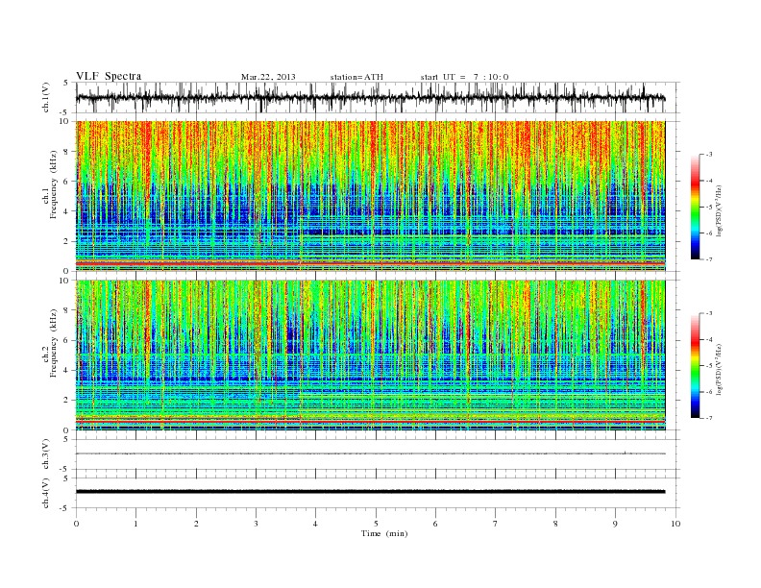761x588 pixels.
Task: Click the time axis tick label '2'
Action: [x=196, y=524]
